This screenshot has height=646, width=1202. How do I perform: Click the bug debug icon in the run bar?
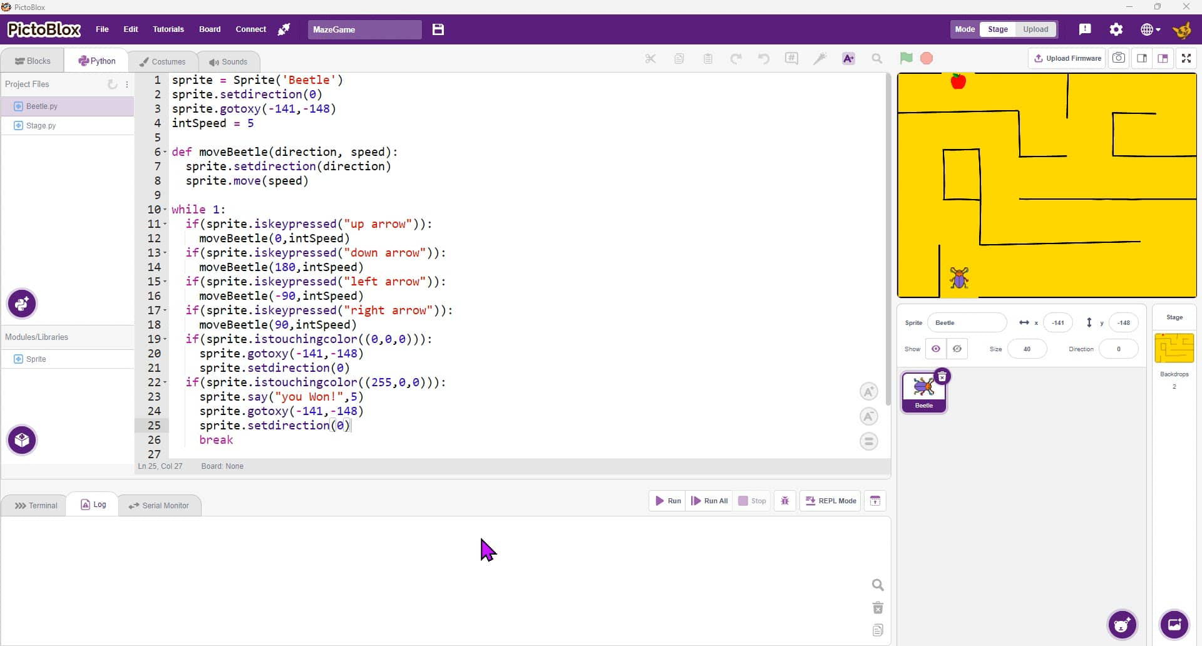784,501
